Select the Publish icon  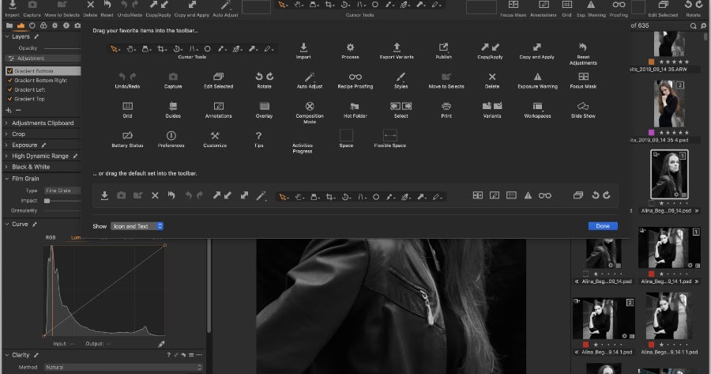[443, 47]
